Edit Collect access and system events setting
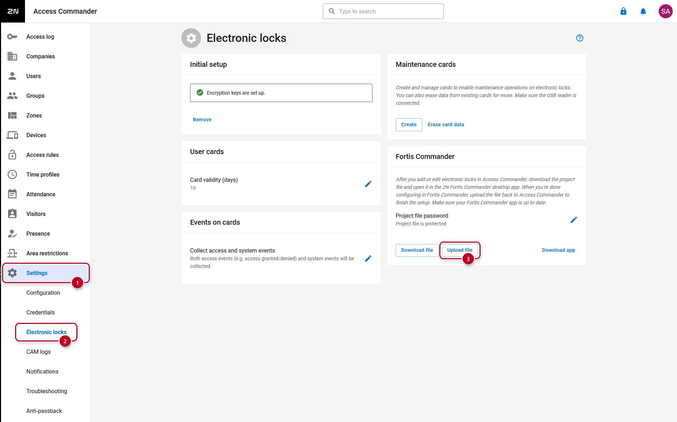This screenshot has width=677, height=422. click(x=368, y=258)
